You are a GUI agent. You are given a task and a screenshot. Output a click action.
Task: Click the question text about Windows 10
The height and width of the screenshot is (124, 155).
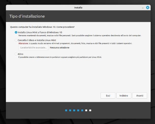coord(42,27)
